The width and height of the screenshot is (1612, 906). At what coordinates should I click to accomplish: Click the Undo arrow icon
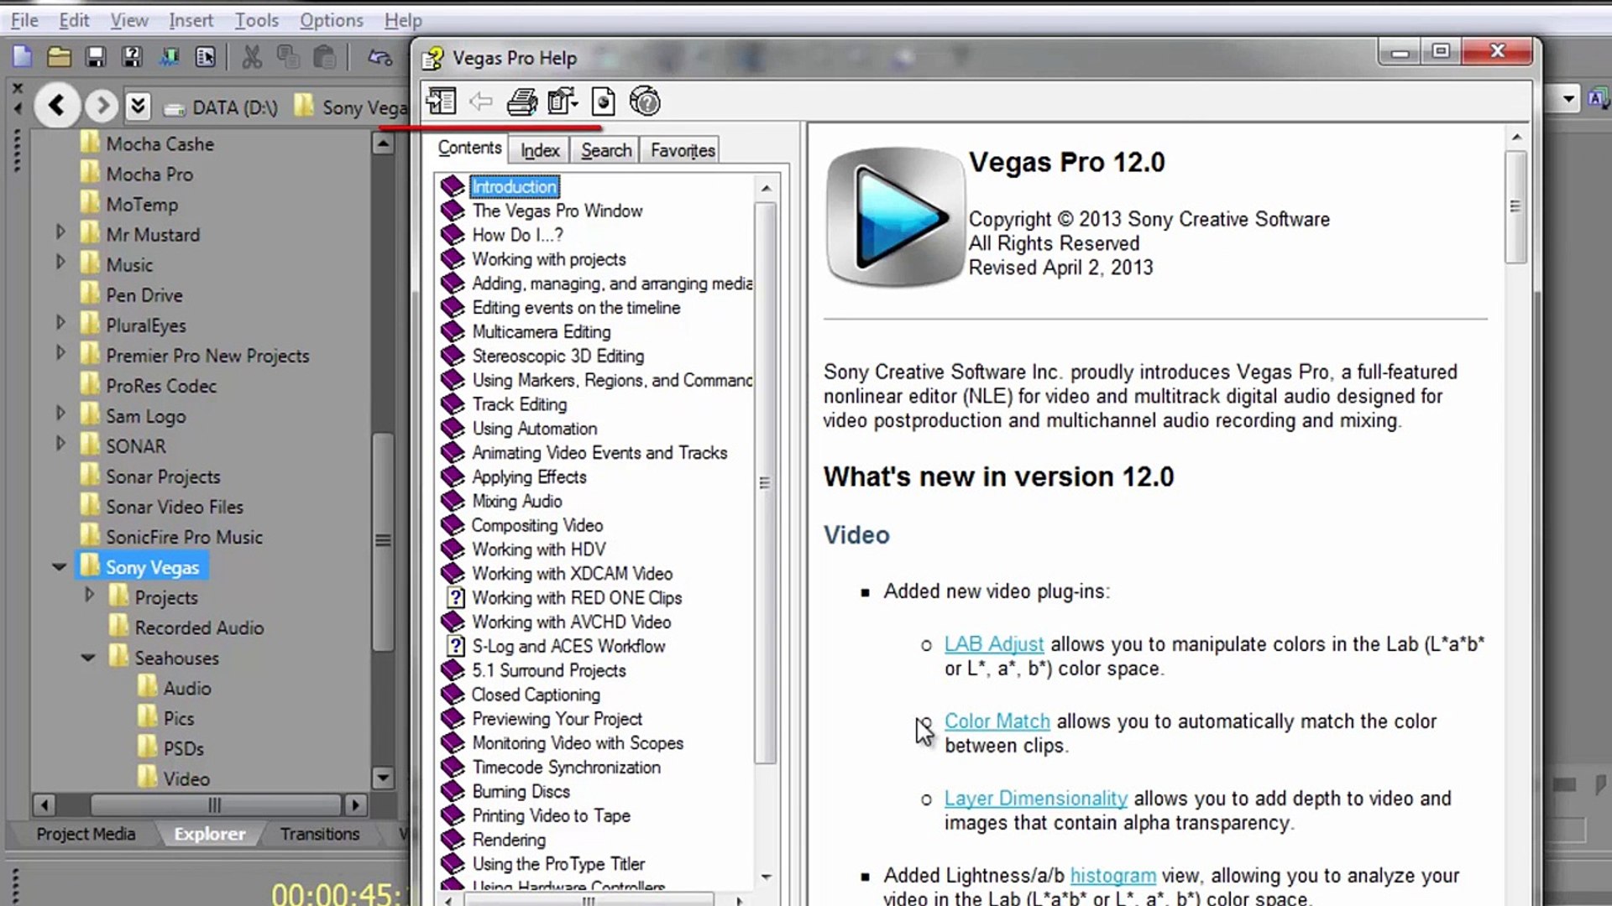pos(379,57)
